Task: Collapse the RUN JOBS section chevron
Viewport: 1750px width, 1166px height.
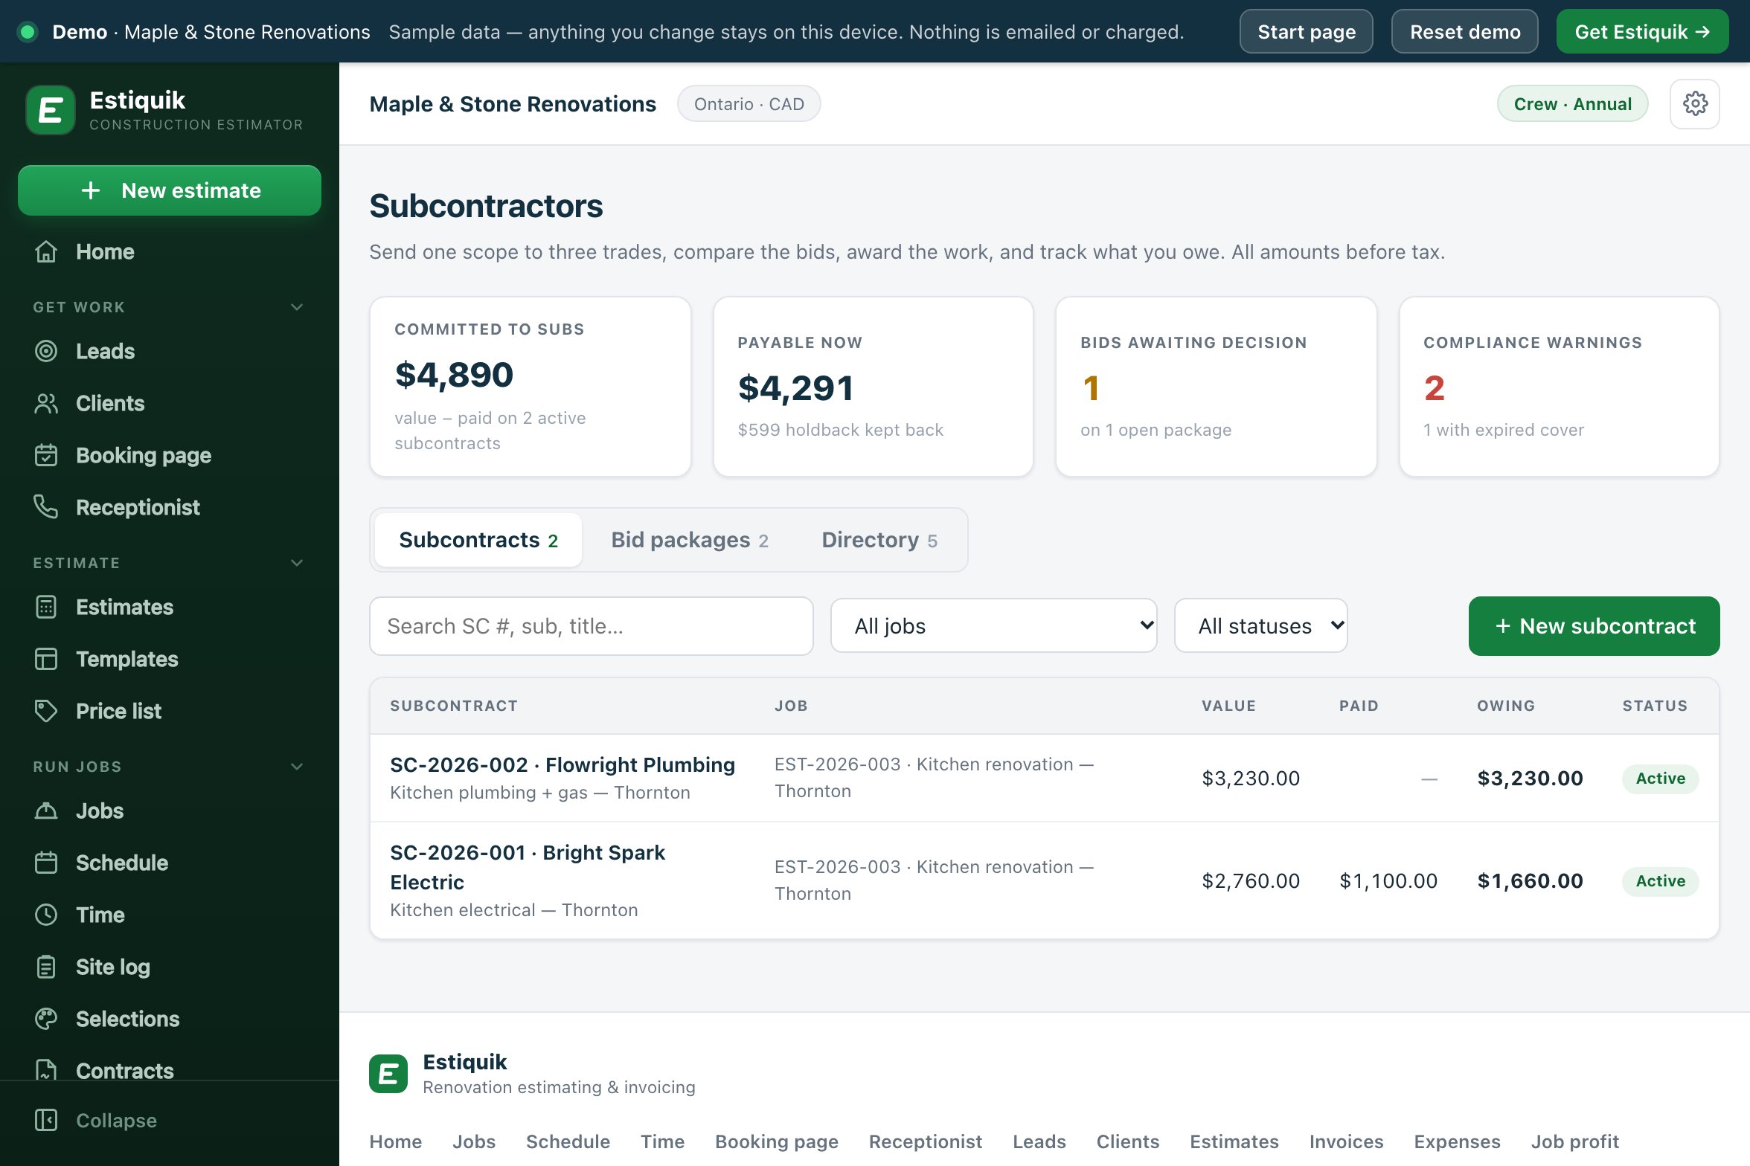Action: coord(297,767)
